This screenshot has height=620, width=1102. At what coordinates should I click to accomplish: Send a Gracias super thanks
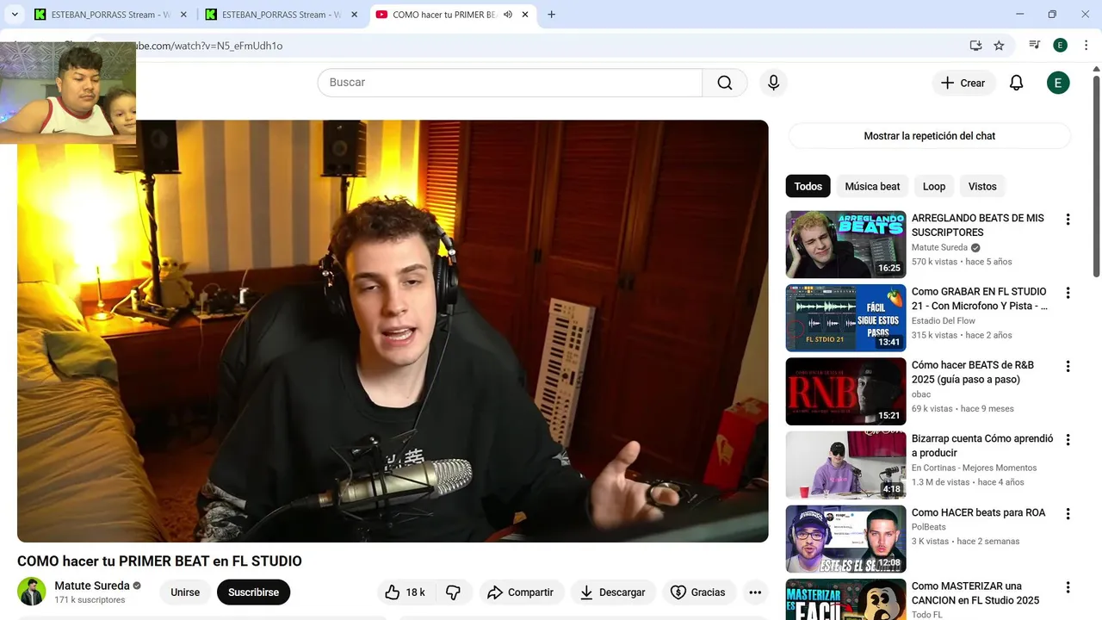tap(697, 592)
